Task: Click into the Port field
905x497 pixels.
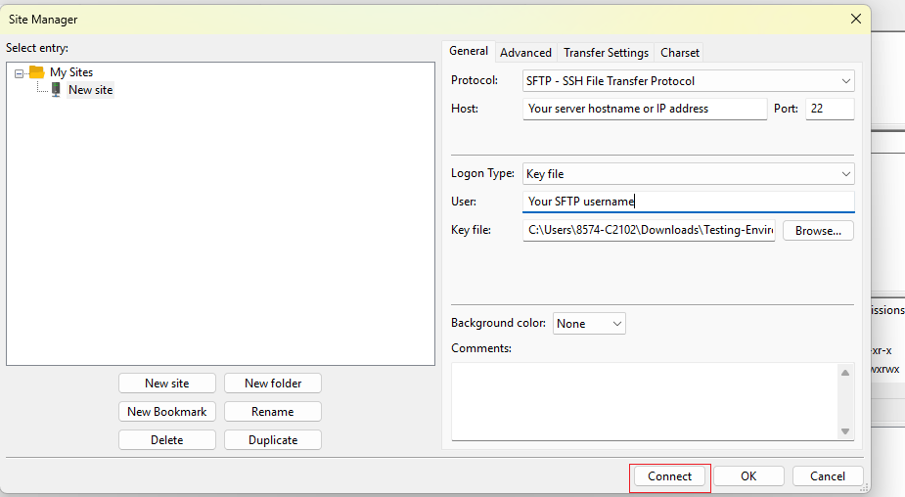Action: click(830, 109)
